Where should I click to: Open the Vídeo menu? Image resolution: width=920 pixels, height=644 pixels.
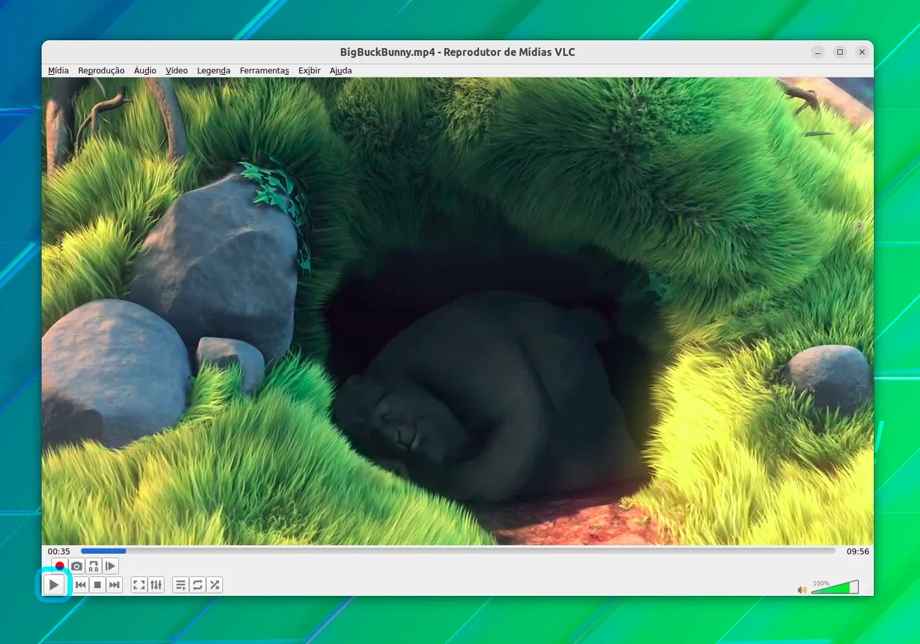[x=176, y=70]
